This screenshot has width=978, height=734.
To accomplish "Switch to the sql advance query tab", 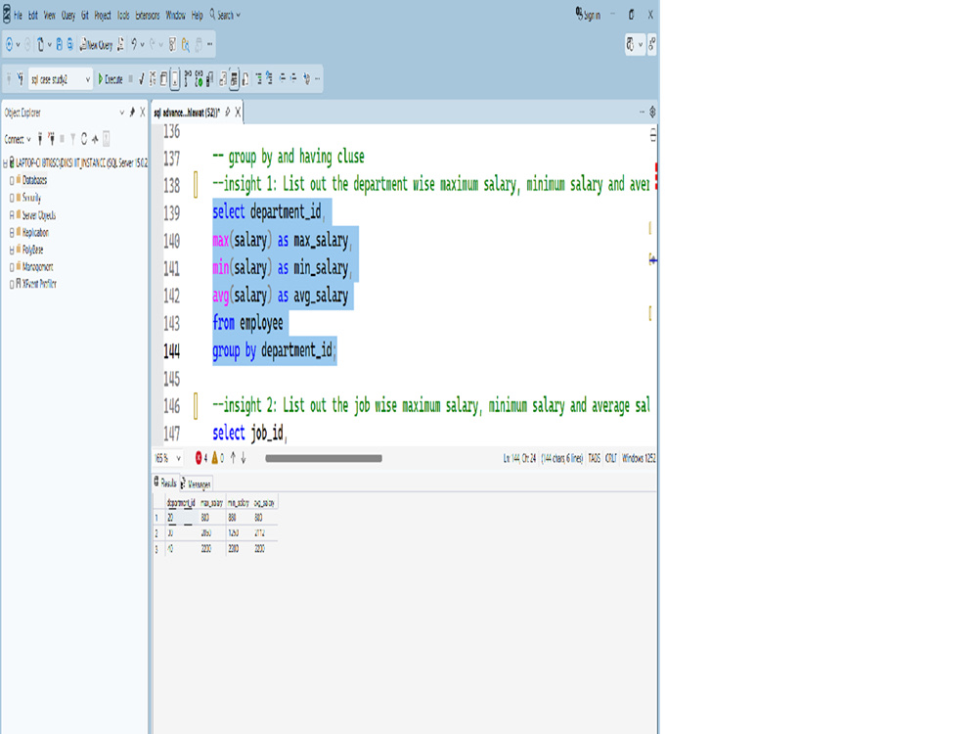I will [187, 113].
